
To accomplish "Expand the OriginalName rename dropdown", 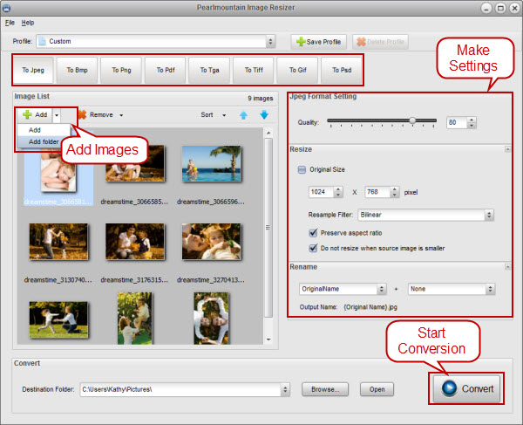I will [x=382, y=289].
